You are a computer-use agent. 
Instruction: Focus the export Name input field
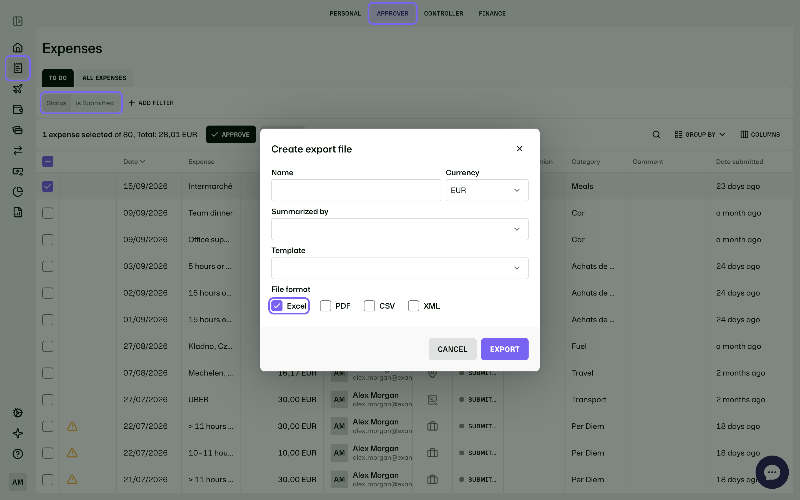point(356,190)
